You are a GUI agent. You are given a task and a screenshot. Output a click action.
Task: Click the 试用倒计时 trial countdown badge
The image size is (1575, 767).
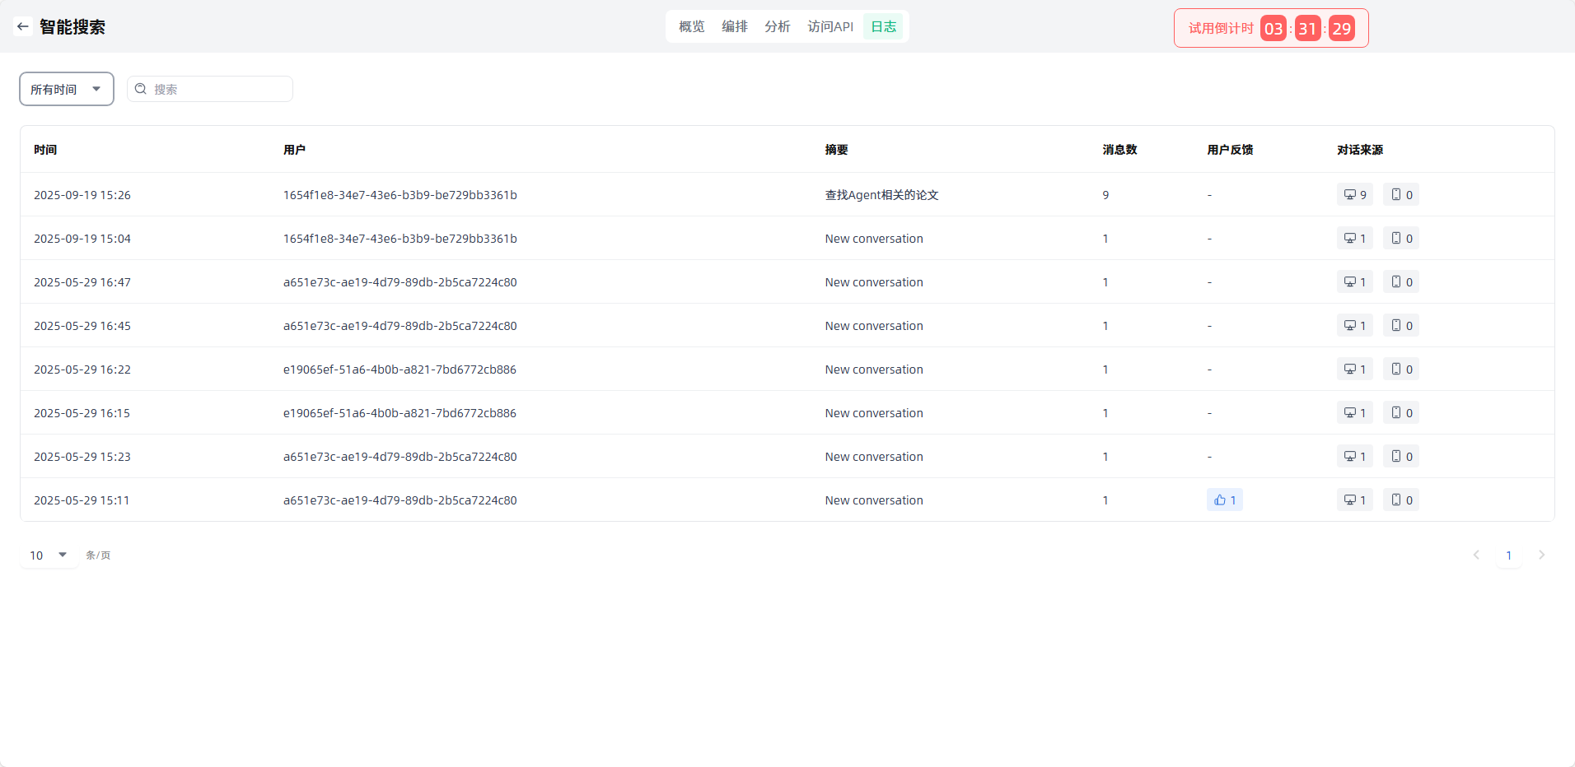click(x=1270, y=29)
